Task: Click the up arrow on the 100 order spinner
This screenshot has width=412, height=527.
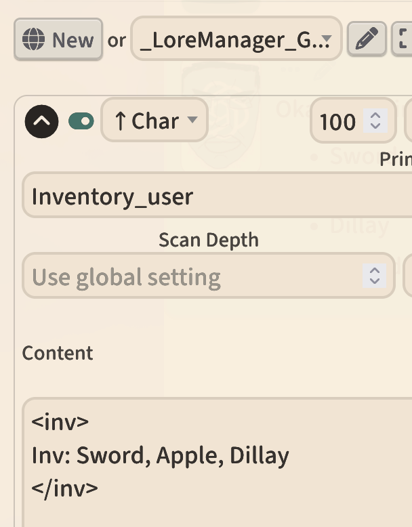Action: (x=375, y=115)
